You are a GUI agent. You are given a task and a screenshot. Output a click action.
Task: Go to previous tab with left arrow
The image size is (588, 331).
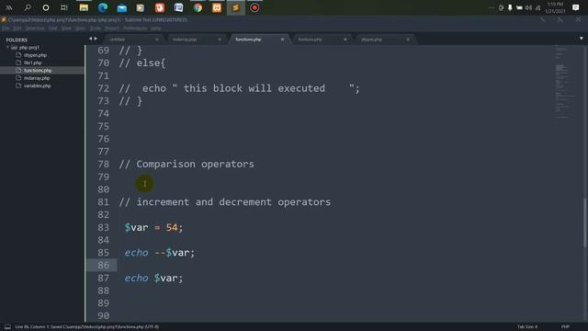90,39
